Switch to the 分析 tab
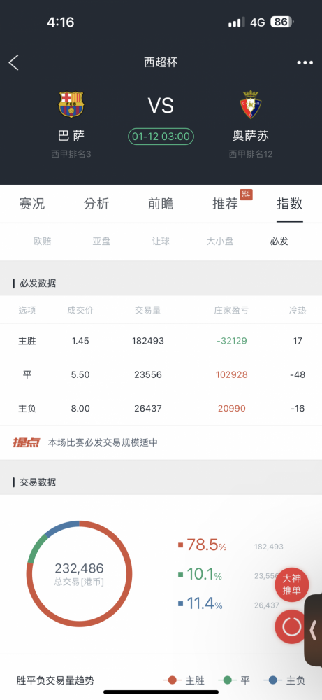This screenshot has width=322, height=700. (96, 204)
